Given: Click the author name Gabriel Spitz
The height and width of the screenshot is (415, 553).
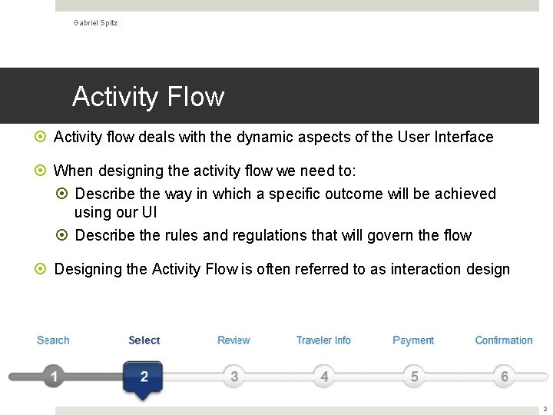Looking at the screenshot, I should (95, 23).
